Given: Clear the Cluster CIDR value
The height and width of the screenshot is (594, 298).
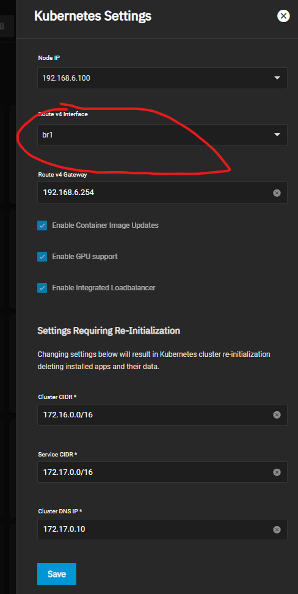Looking at the screenshot, I should tap(277, 415).
